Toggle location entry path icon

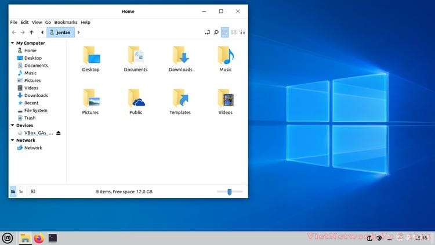[207, 33]
